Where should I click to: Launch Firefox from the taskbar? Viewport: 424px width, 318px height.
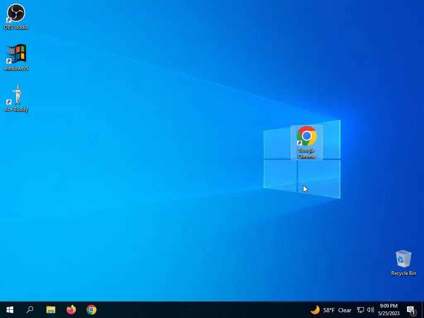(71, 310)
